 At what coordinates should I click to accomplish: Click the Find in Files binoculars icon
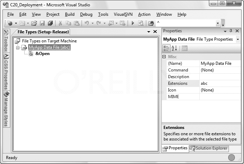[151, 23]
